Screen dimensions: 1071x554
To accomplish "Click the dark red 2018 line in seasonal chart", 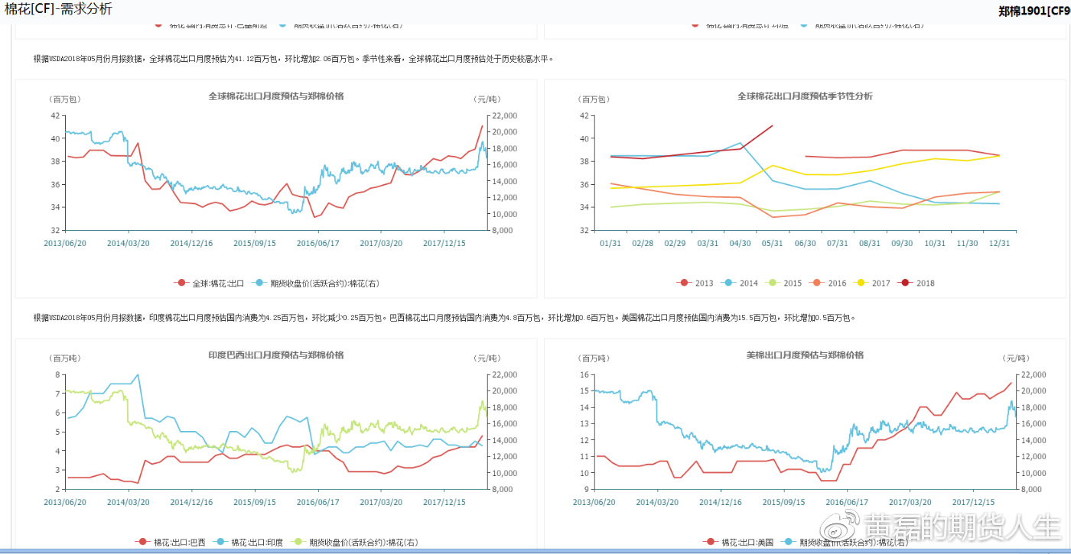I will pos(708,153).
